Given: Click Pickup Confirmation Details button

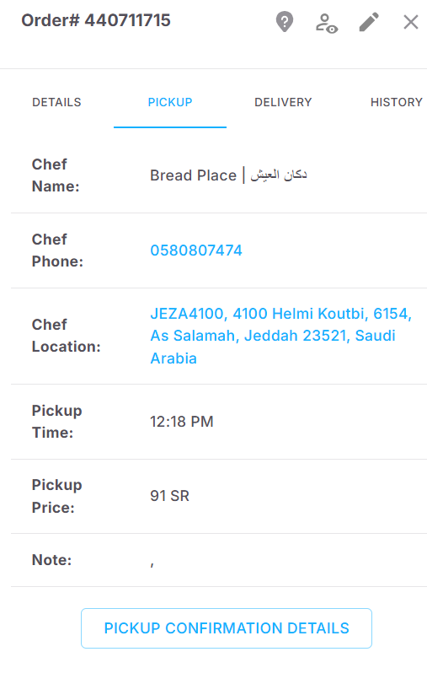Looking at the screenshot, I should [227, 628].
